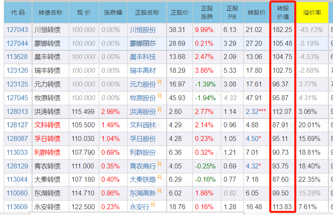Click conversion price 4.50* for 孚日转债
This screenshot has height=215, width=333.
pos(253,139)
